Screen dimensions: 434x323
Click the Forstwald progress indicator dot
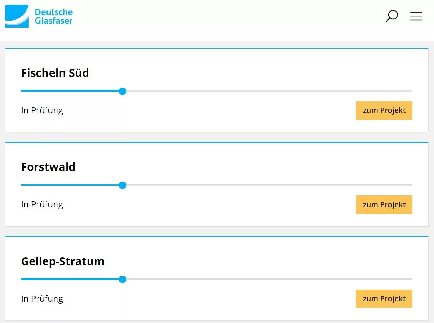122,185
